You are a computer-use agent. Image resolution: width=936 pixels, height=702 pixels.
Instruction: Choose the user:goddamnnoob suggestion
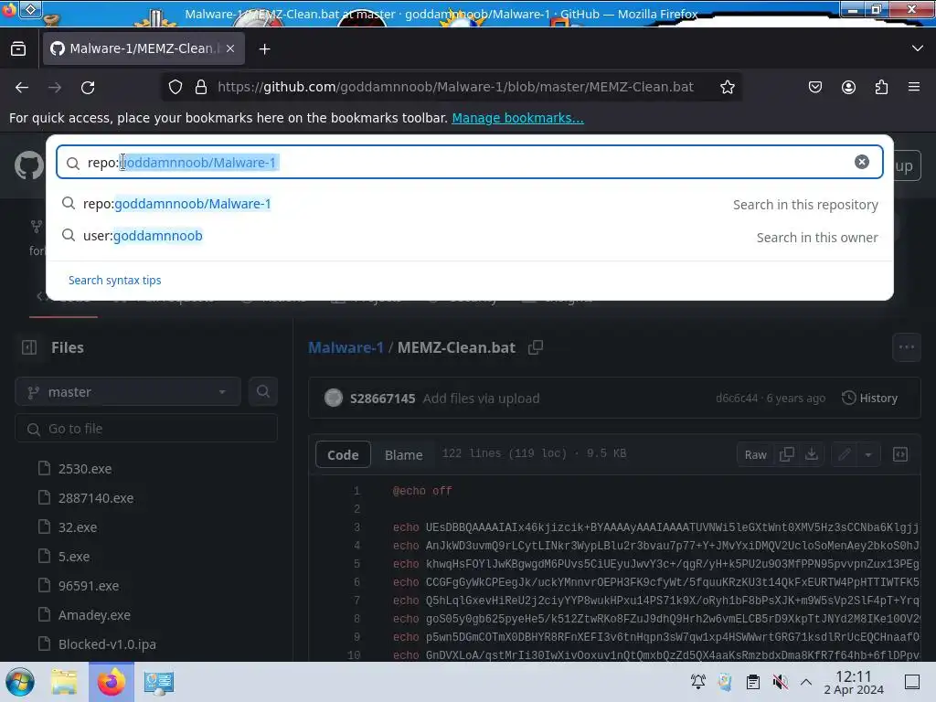(469, 237)
